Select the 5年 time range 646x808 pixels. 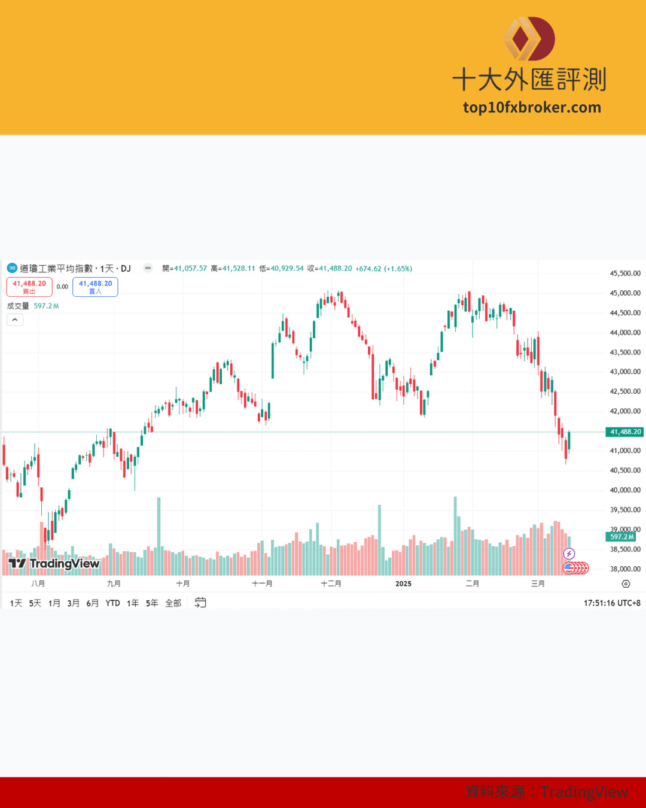152,603
